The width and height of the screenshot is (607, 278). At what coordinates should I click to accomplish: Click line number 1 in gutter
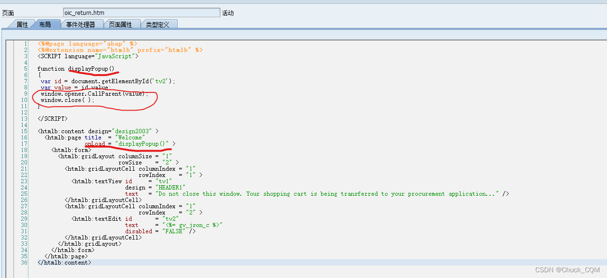(26, 44)
